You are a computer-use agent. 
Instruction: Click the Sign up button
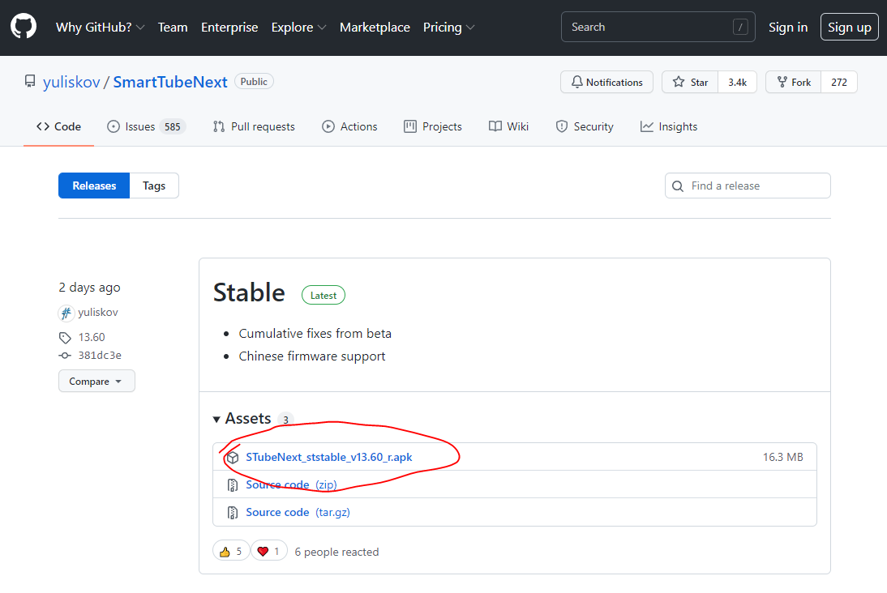pyautogui.click(x=849, y=27)
